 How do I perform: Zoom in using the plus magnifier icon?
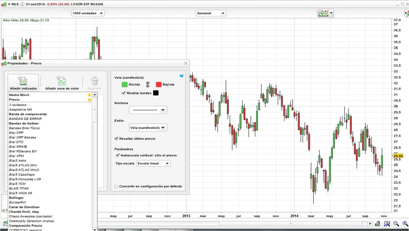point(405,224)
